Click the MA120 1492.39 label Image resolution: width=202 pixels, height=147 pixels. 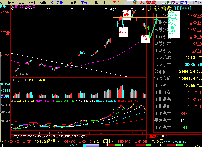click(106, 101)
